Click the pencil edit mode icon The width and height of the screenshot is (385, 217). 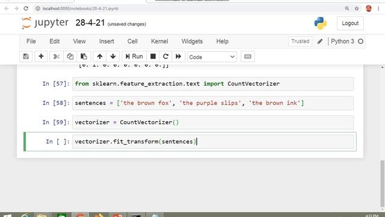320,42
